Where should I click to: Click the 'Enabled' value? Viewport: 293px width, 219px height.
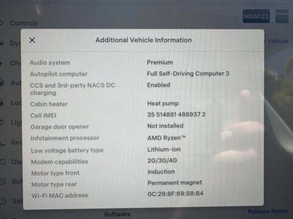click(x=159, y=85)
